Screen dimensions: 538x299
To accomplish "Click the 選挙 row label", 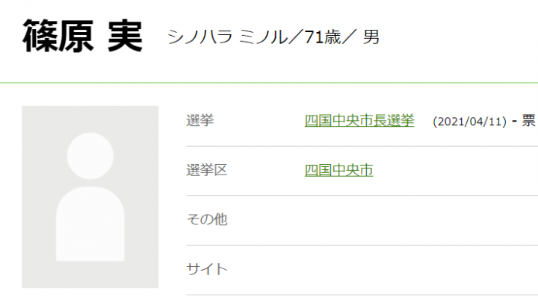I will pos(200,121).
